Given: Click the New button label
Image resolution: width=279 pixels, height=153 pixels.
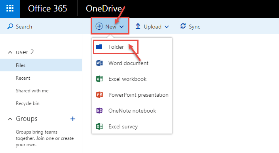Looking at the screenshot, I should 111,27.
